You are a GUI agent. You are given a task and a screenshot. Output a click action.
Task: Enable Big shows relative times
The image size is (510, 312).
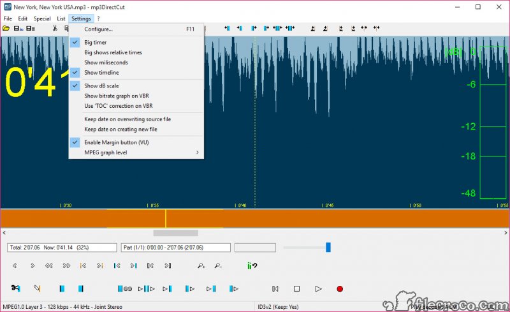[136, 52]
